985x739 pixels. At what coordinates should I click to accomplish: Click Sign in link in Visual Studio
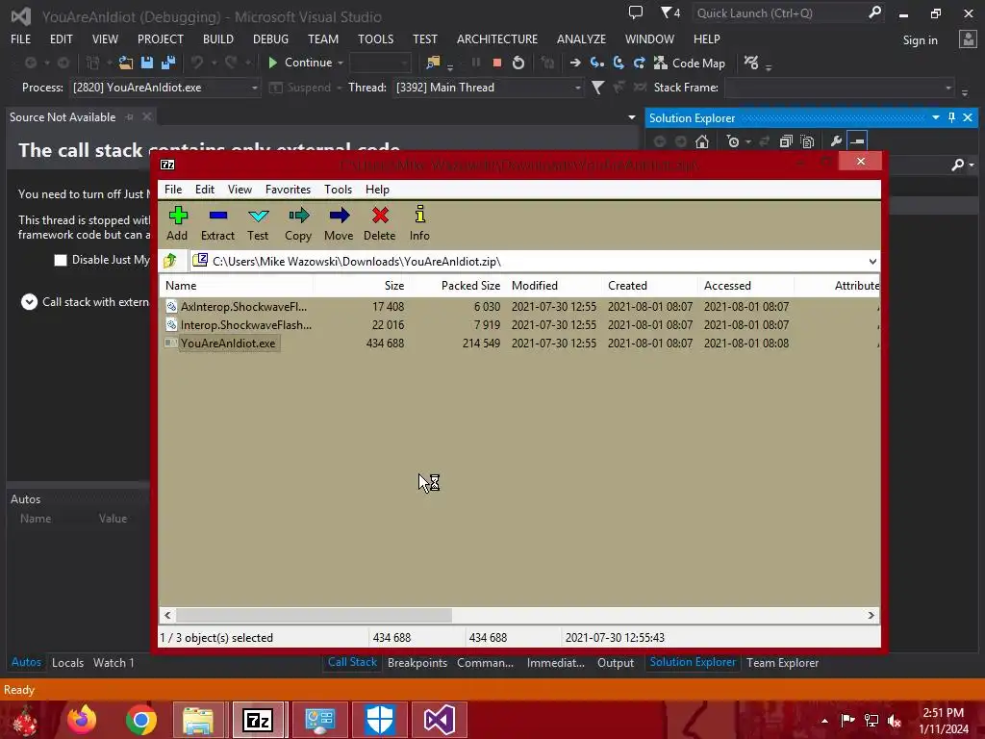920,40
